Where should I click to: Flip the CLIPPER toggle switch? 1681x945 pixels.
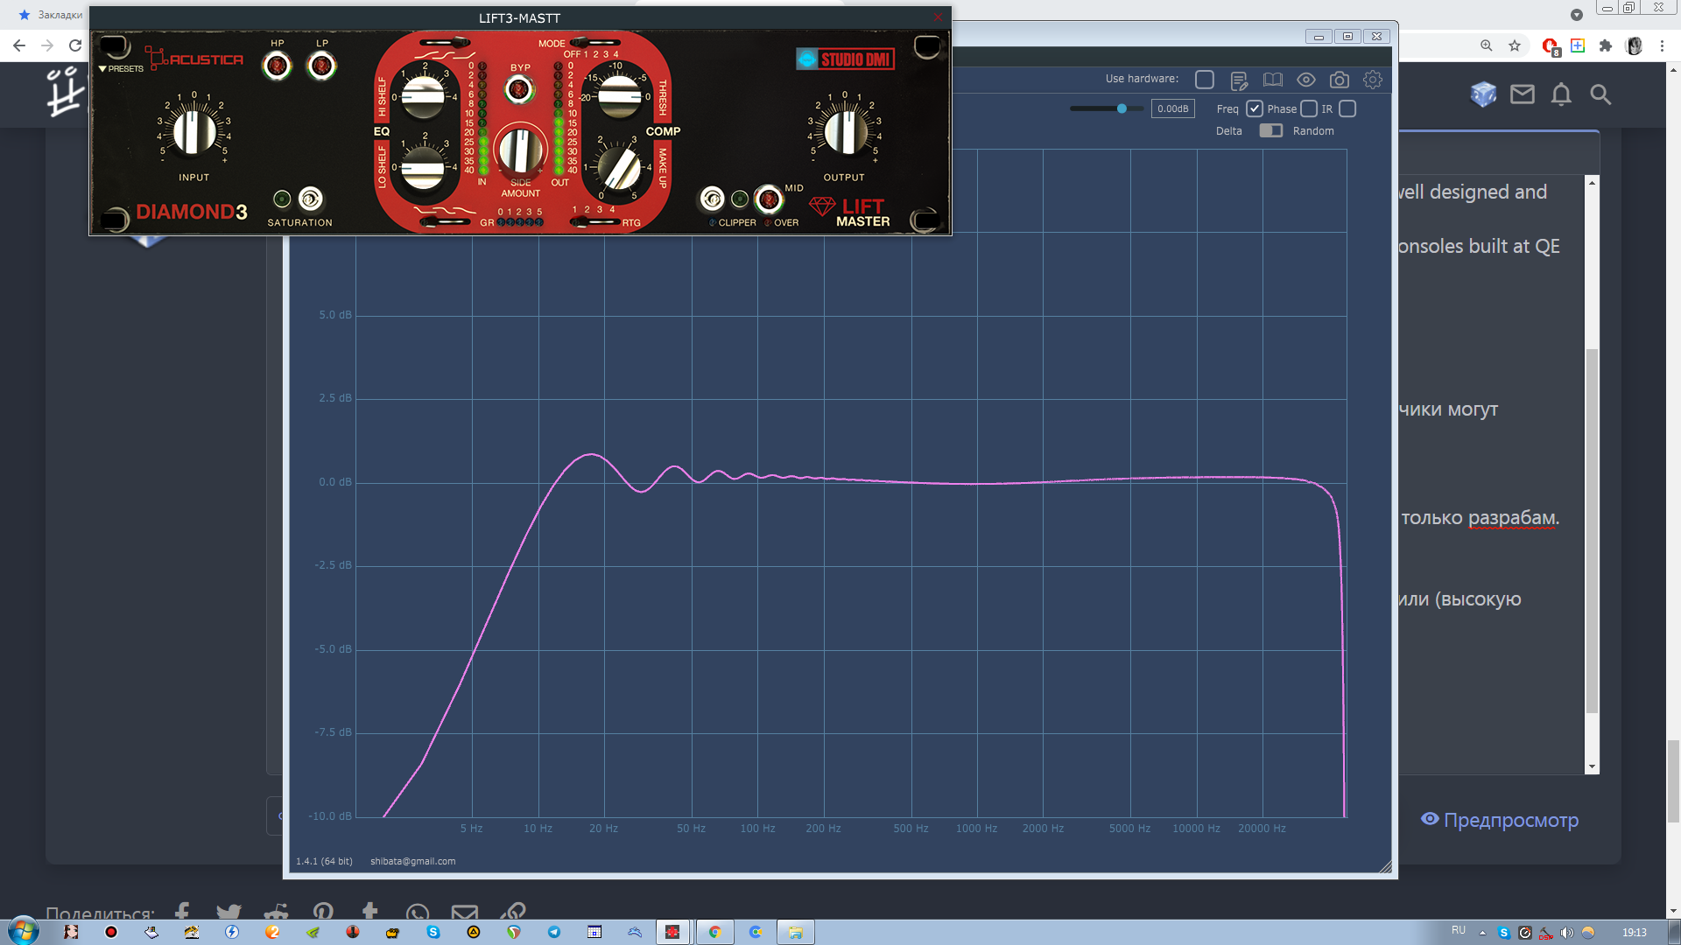click(x=712, y=199)
